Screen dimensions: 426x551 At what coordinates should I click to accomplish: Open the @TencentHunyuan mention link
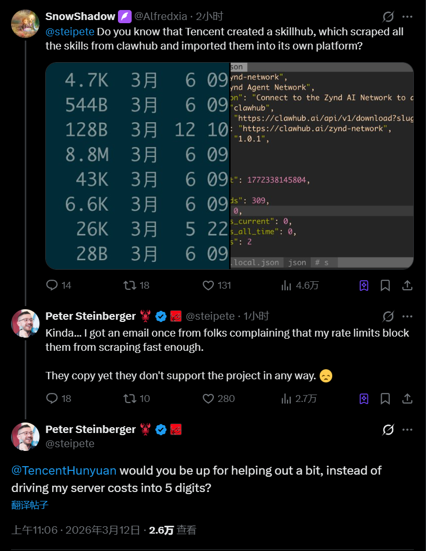[x=64, y=470]
